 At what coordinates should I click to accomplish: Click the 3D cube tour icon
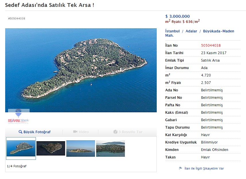(x=115, y=132)
